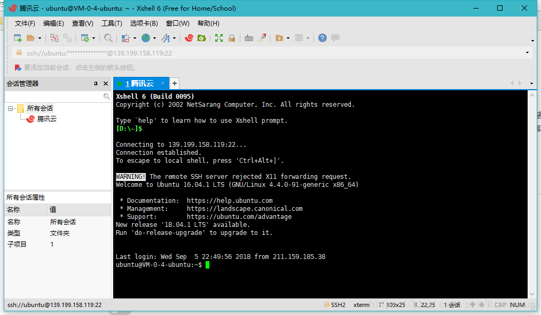Click the speech bubble feedback icon
541x315 pixels.
click(335, 38)
